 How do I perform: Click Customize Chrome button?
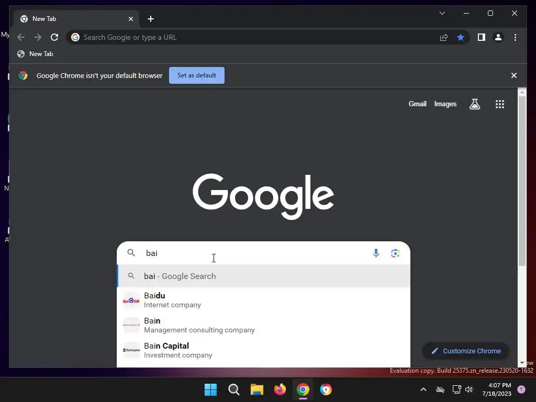(466, 351)
